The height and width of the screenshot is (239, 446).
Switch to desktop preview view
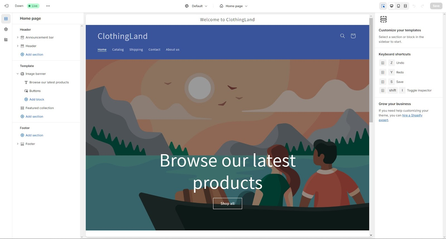pyautogui.click(x=392, y=6)
